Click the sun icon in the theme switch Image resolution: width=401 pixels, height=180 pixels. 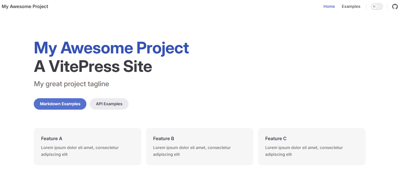(374, 7)
